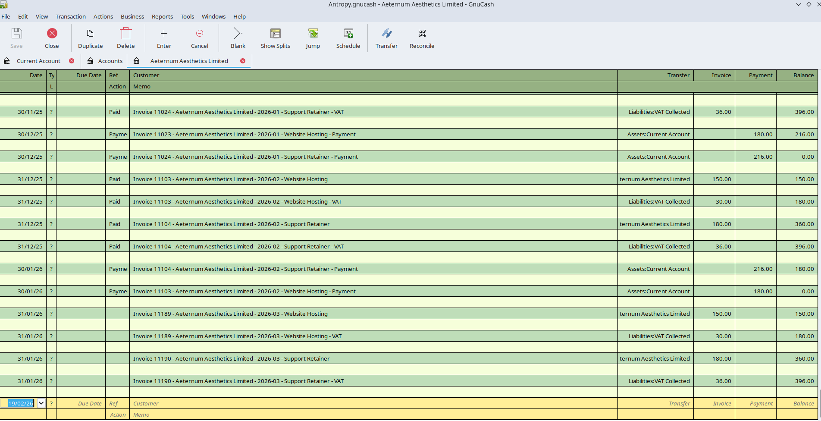Image resolution: width=821 pixels, height=421 pixels.
Task: Open the Business menu
Action: (x=132, y=16)
